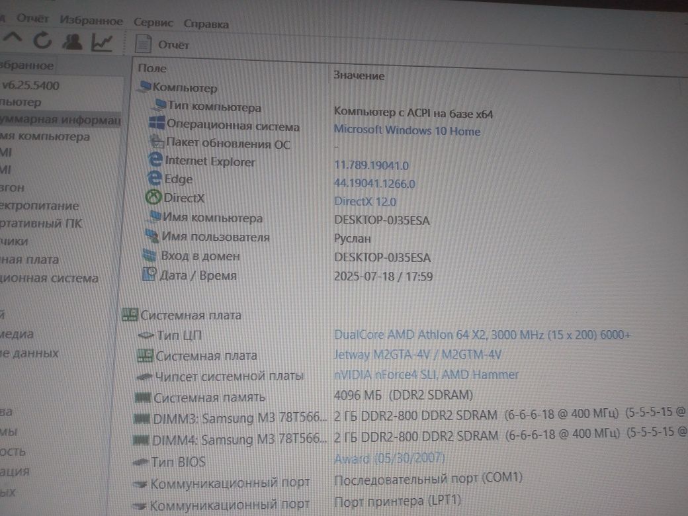Click the Поле column header
688x516 pixels.
[x=151, y=68]
